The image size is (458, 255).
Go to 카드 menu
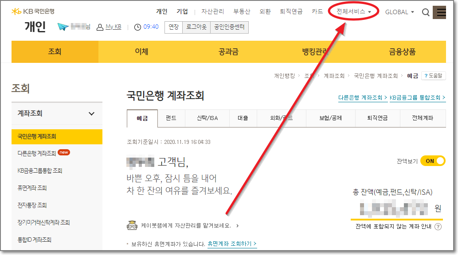(317, 12)
